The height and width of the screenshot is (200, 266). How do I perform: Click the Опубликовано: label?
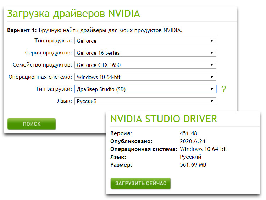coord(131,141)
